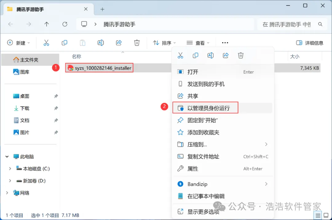Viewport: 332px width, 220px height.
Task: Choose 在记事本中编辑
Action: point(223,196)
